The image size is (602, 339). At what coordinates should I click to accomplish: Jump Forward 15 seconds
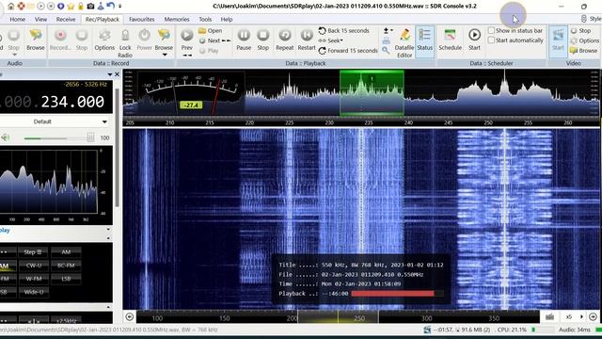[x=348, y=50]
